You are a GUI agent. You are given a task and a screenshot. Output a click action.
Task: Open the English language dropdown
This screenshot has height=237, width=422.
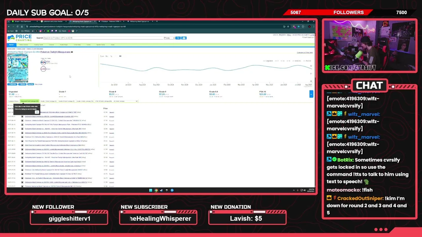click(282, 35)
